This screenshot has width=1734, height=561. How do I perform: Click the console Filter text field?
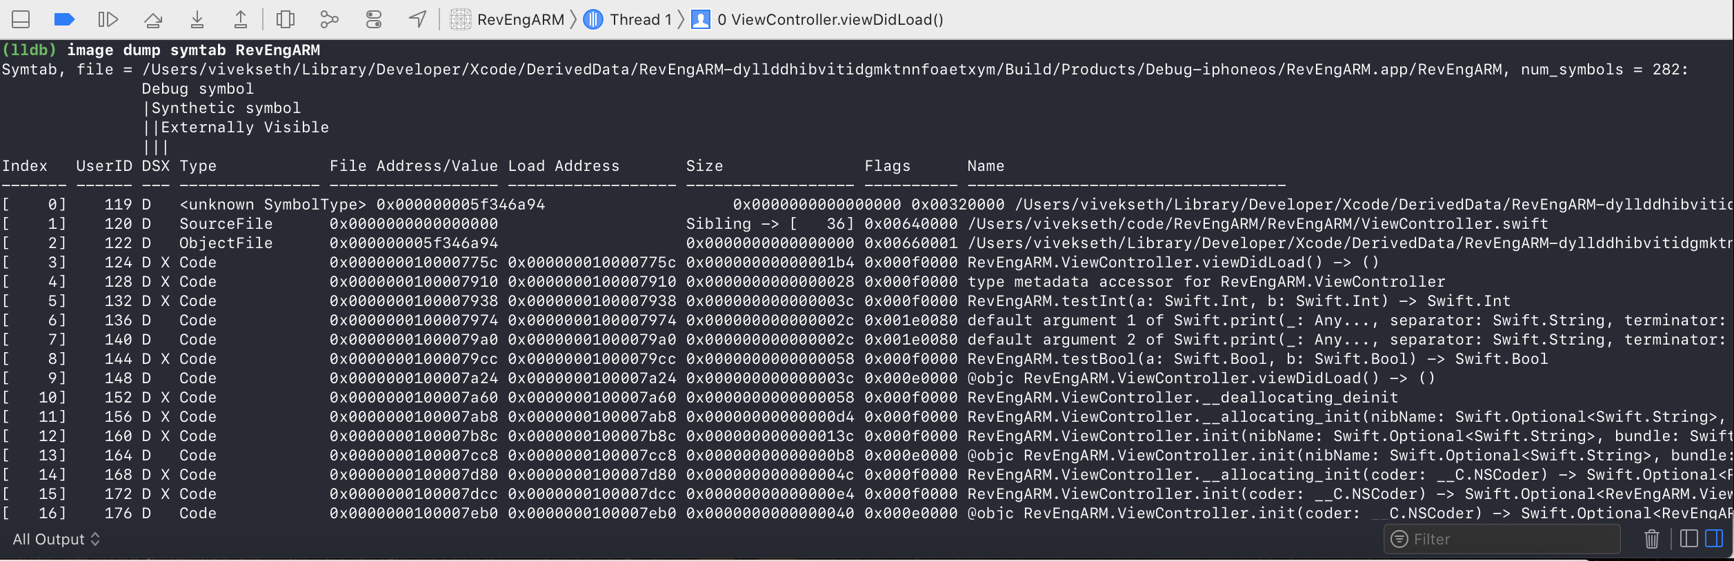(1511, 539)
